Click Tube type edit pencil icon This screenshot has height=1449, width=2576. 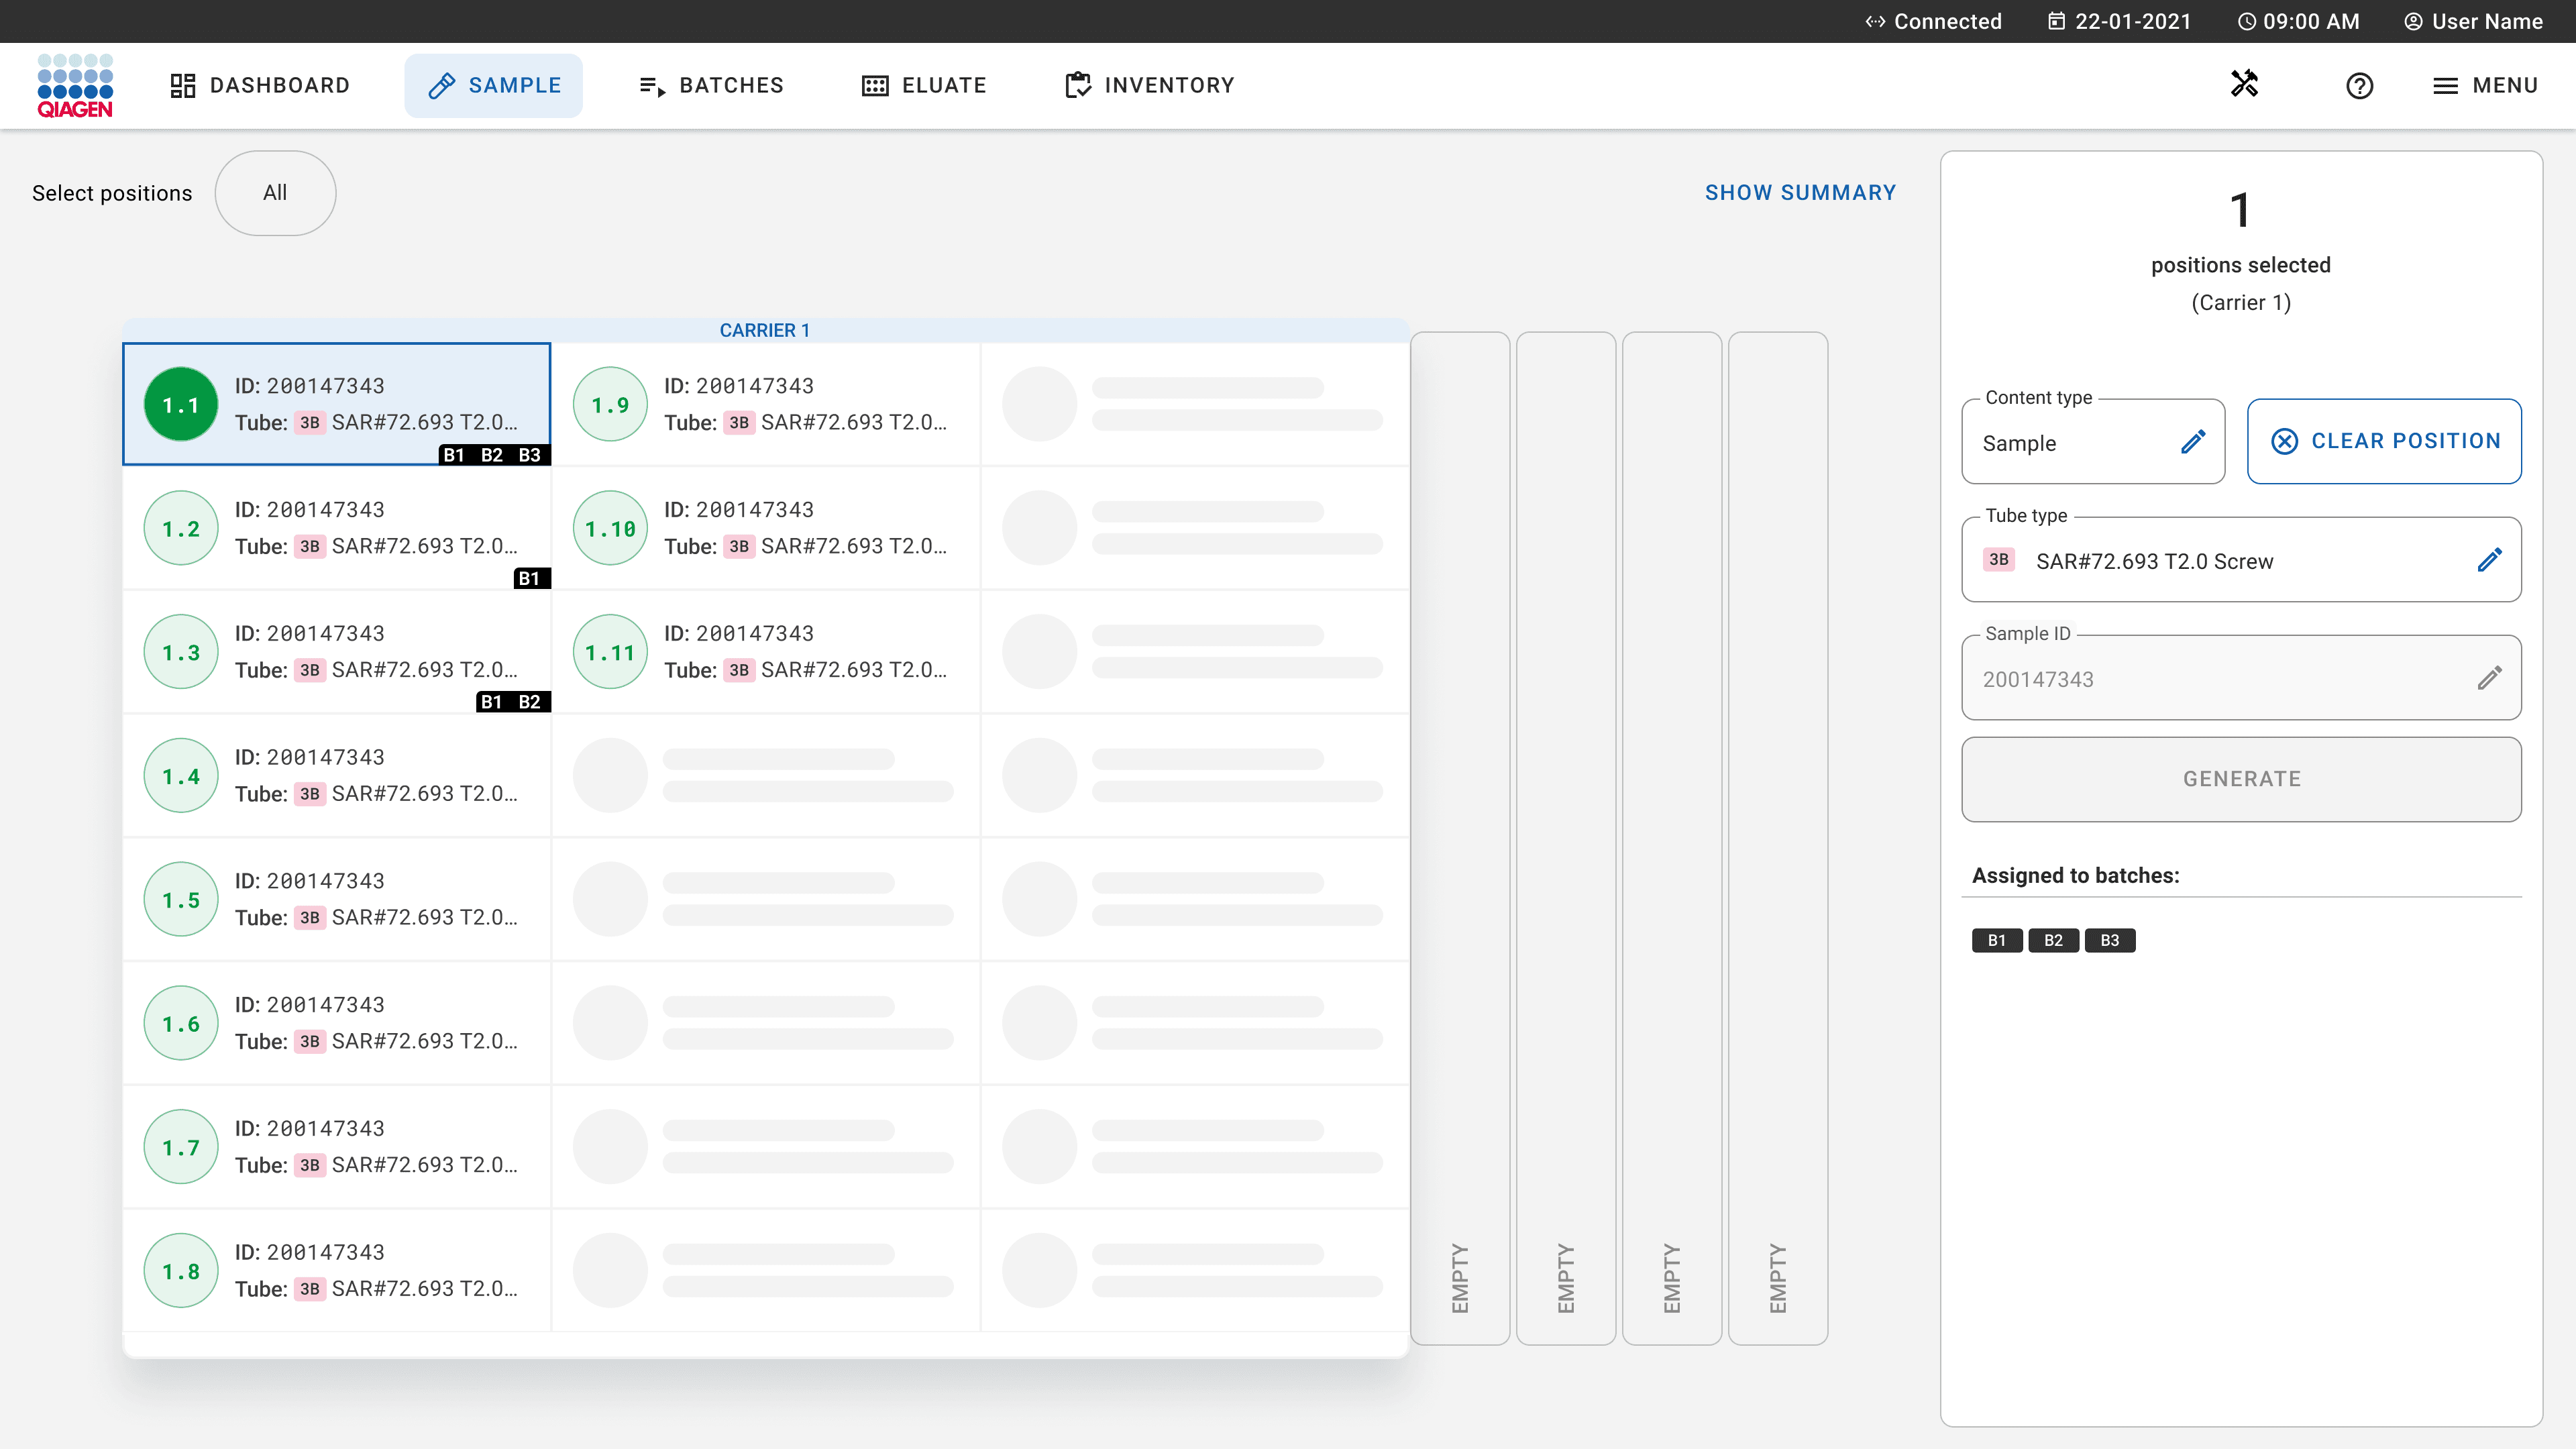2489,560
